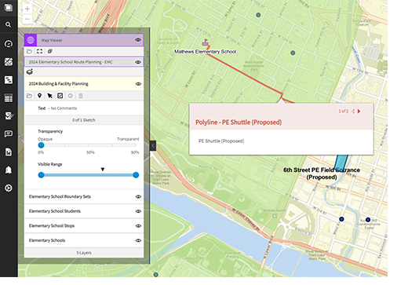Viewport: 419px width, 285px height.
Task: Click '0 of 1 Sketch' status bar
Action: click(x=84, y=120)
